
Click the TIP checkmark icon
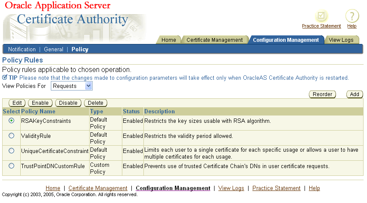(x=5, y=77)
